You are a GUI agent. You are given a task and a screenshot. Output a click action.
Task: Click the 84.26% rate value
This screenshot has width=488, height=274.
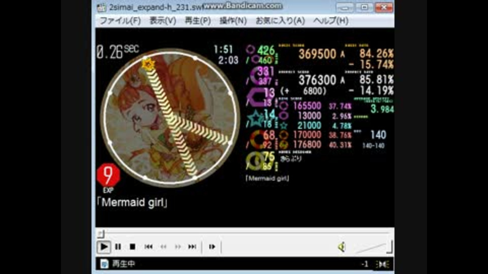pyautogui.click(x=376, y=53)
